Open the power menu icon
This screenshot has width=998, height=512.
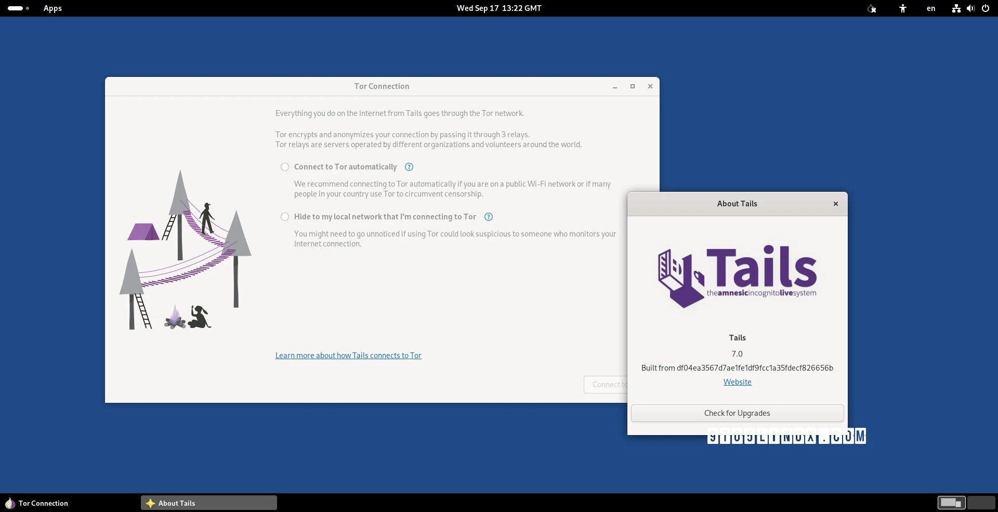tap(985, 8)
